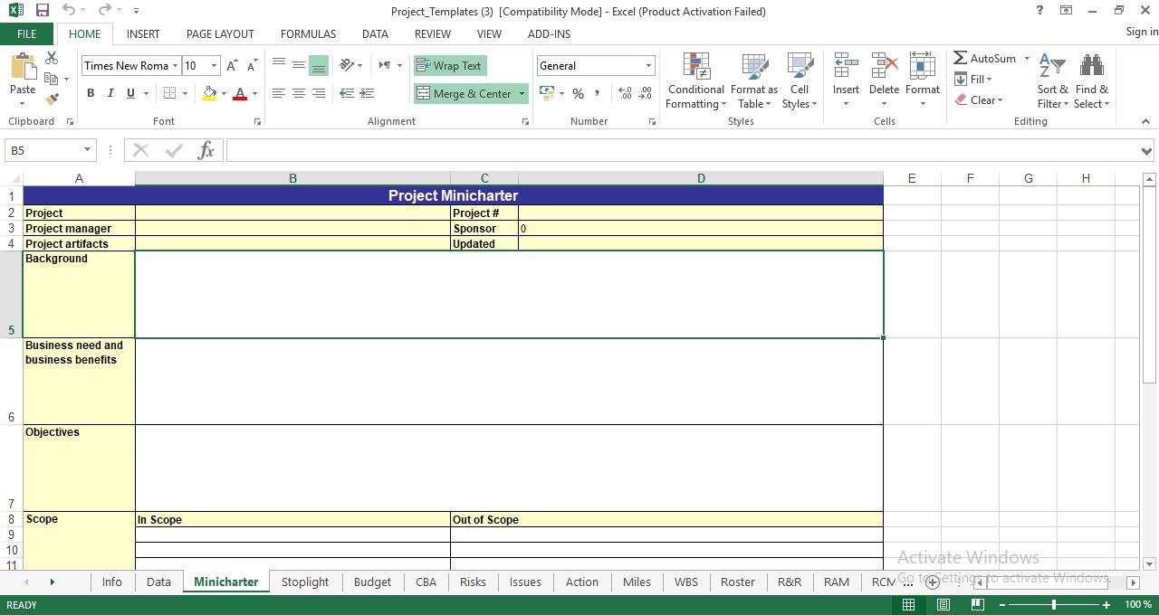Toggle bold formatting
The height and width of the screenshot is (615, 1159).
(90, 93)
